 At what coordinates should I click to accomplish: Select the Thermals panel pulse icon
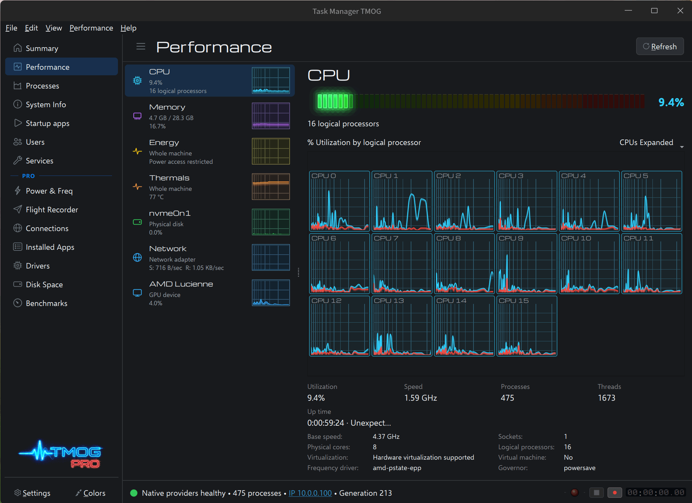click(137, 187)
